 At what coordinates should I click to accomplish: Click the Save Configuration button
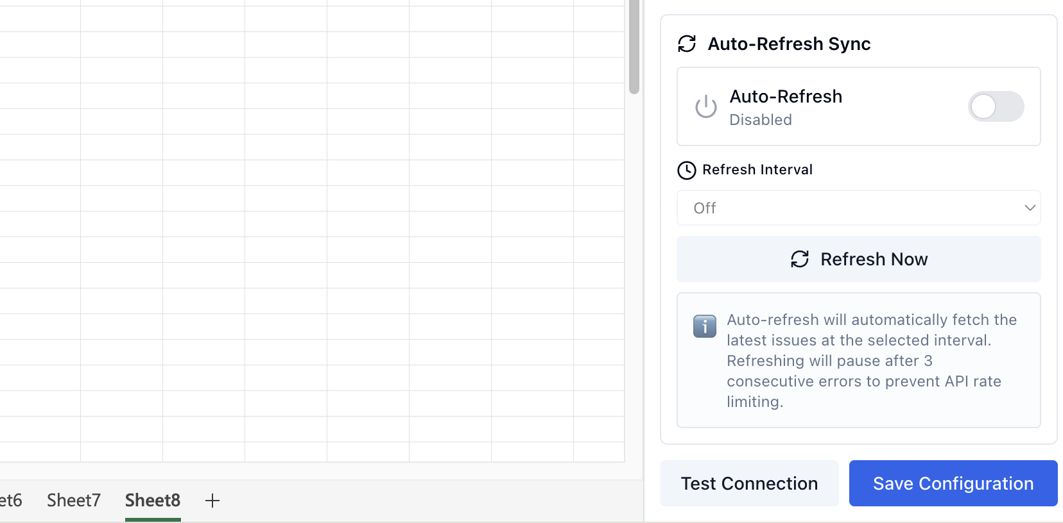tap(953, 483)
